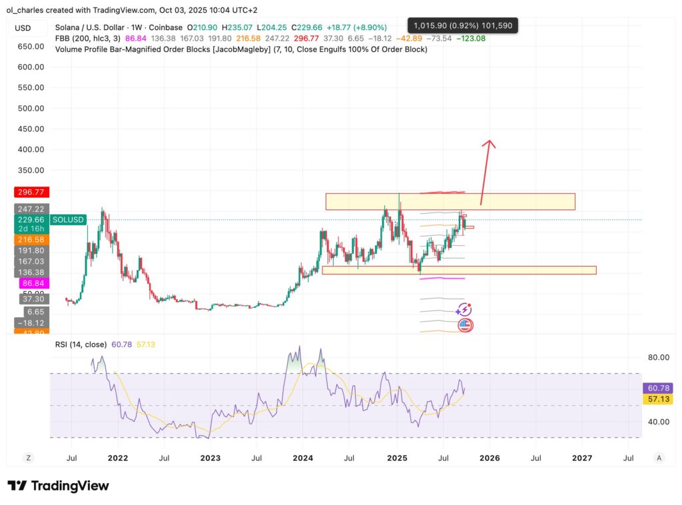The width and height of the screenshot is (682, 505).
Task: Click the tooltip showing 1,015.90 (0.92%) 101,590
Action: [464, 23]
